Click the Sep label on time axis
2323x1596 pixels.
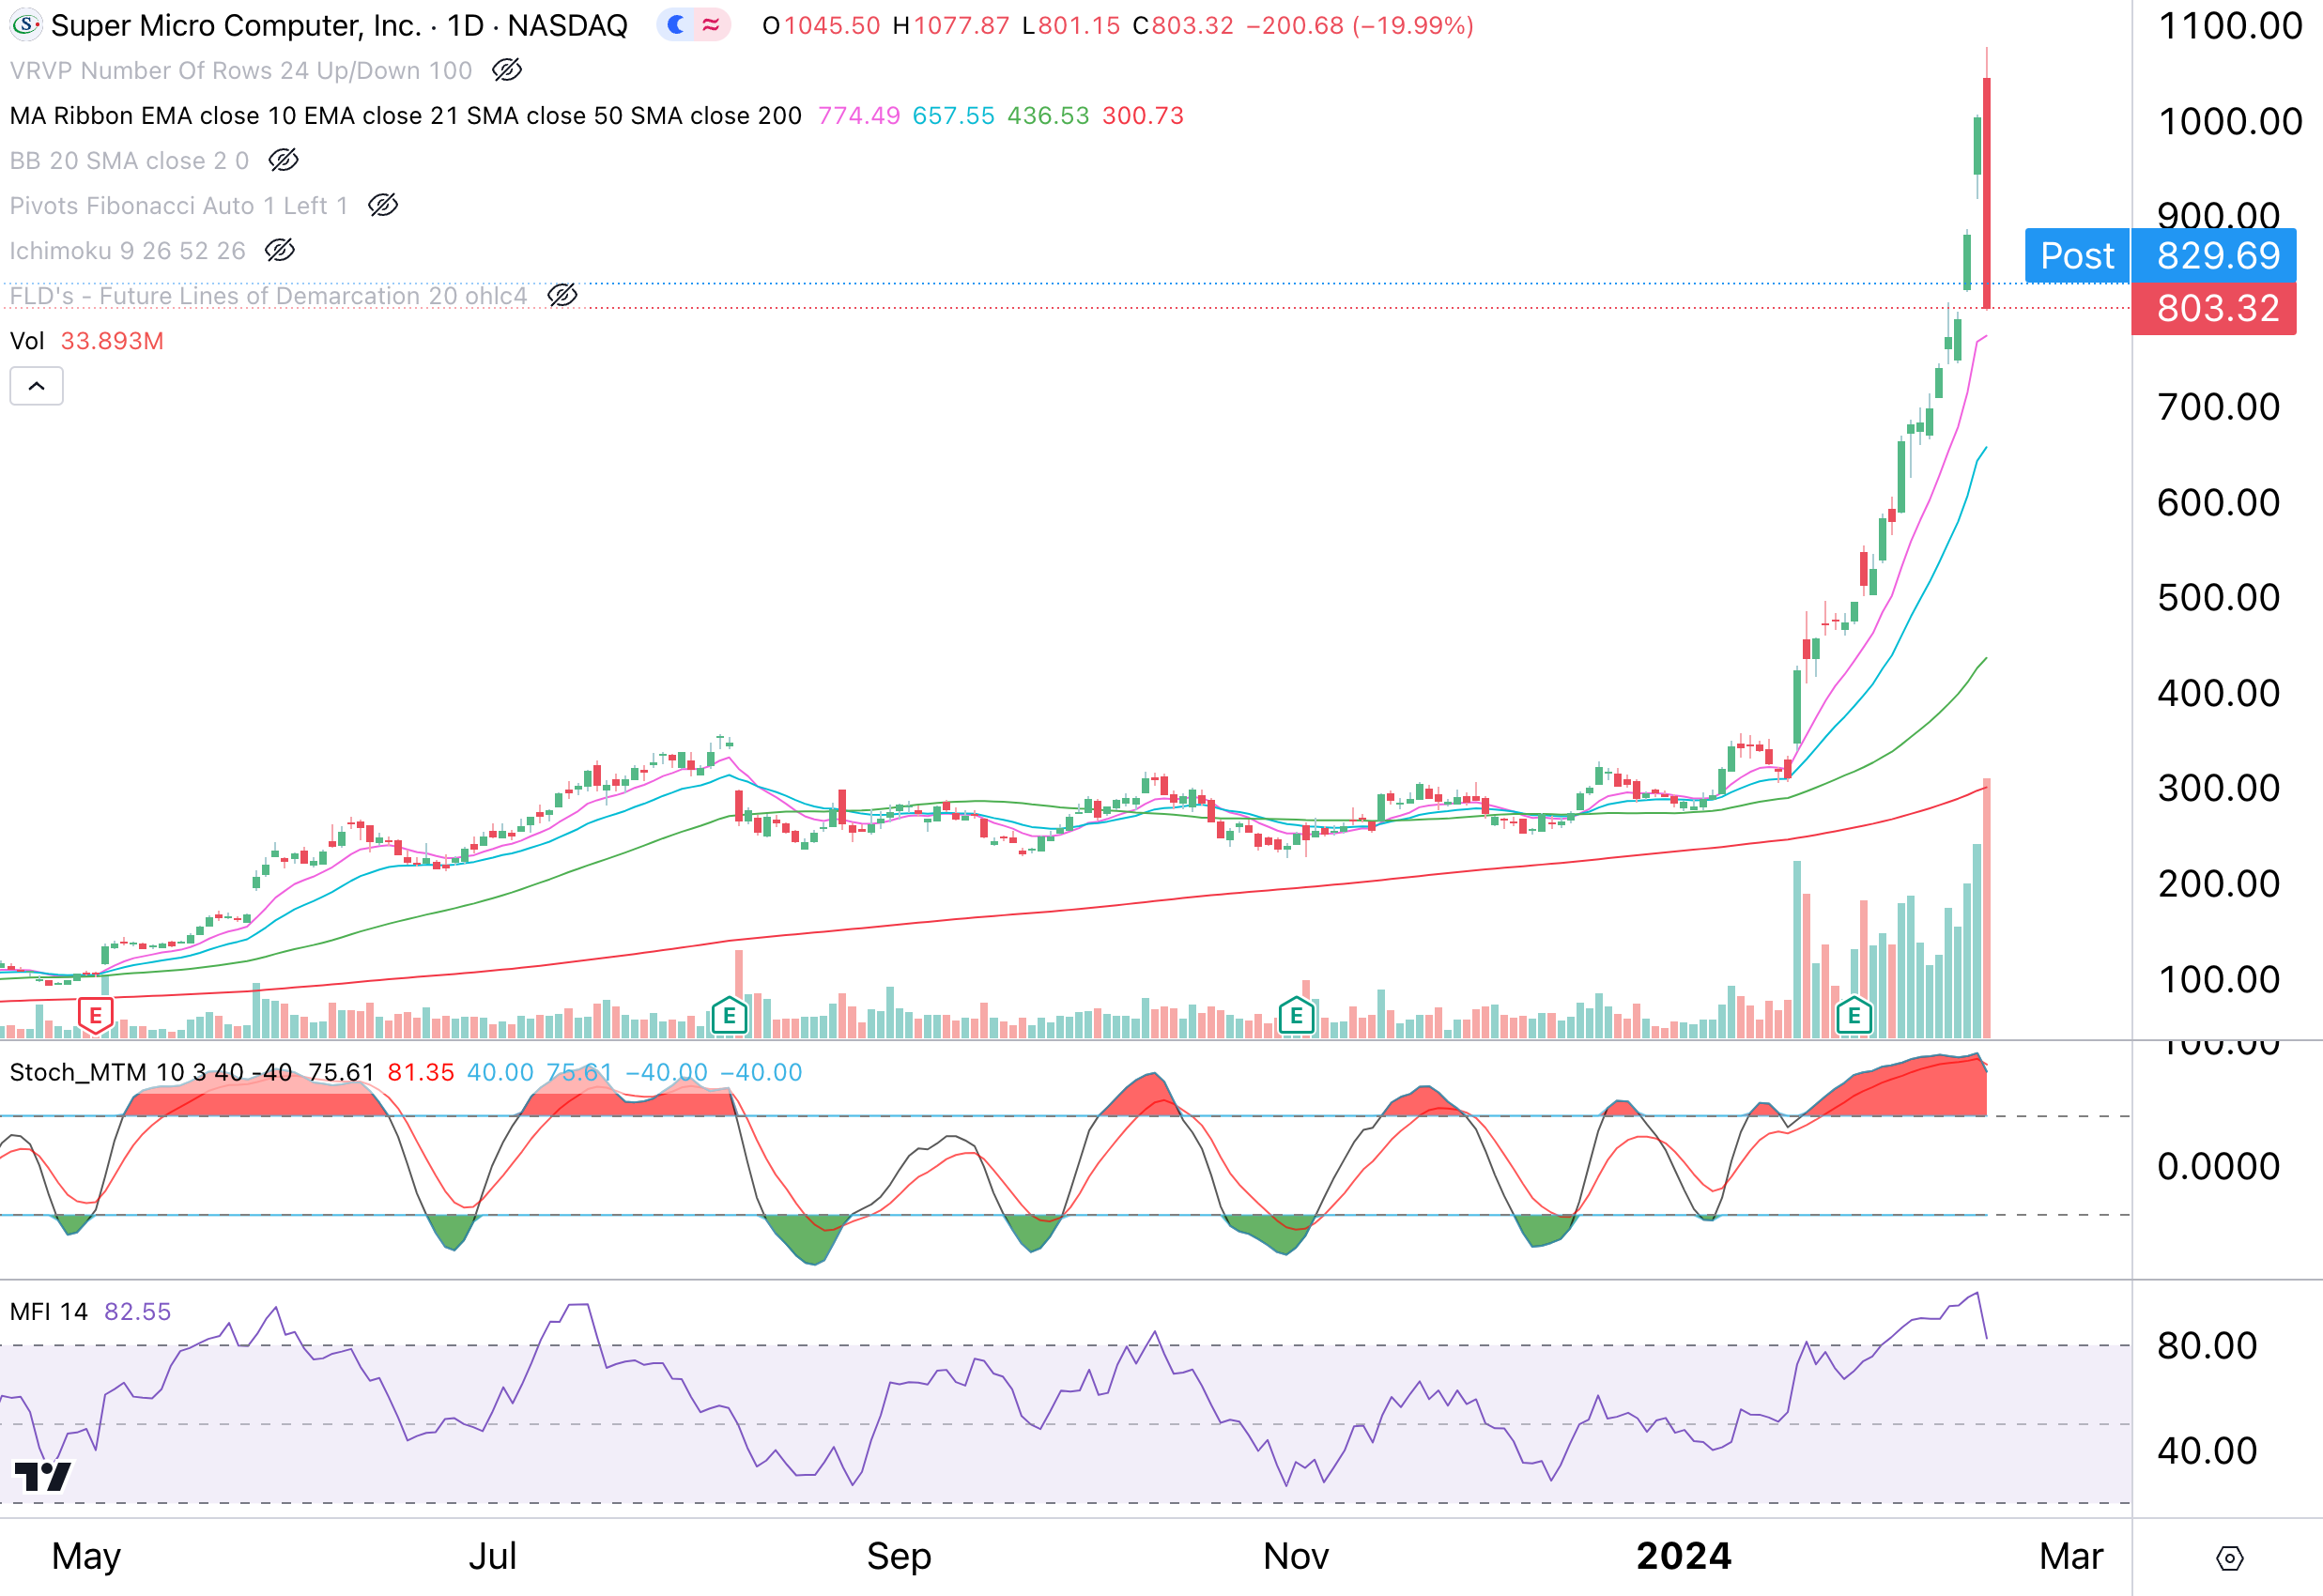[x=899, y=1557]
